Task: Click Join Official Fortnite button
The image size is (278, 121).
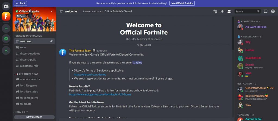Action: 182,3
